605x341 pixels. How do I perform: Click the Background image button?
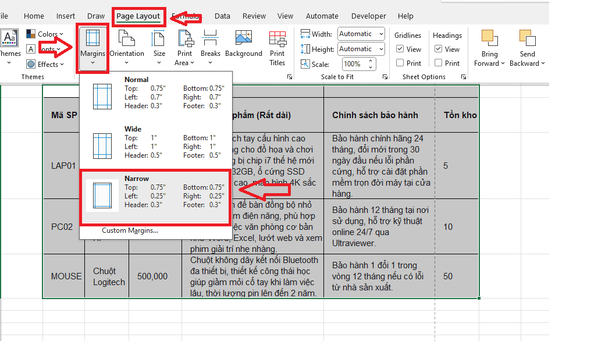click(x=244, y=44)
